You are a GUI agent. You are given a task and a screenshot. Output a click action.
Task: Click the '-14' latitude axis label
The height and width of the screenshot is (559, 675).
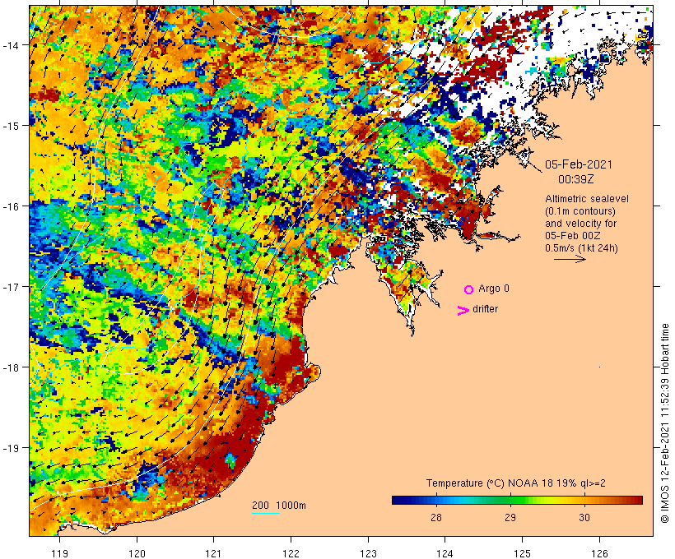click(10, 45)
